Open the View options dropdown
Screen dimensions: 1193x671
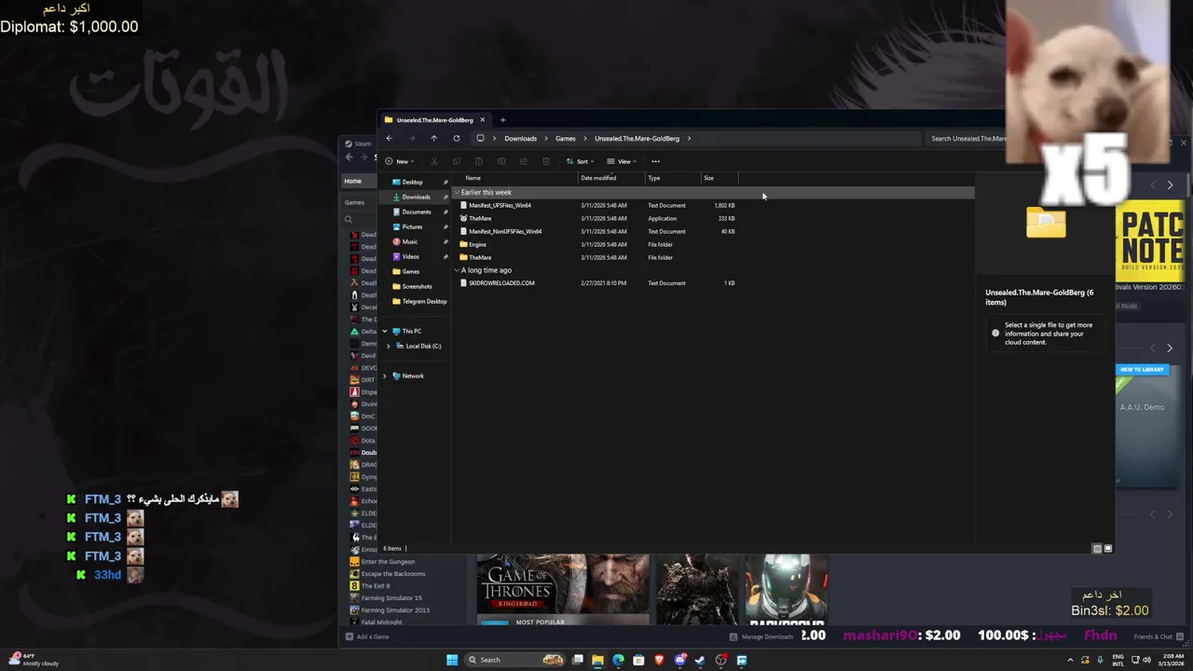click(621, 161)
